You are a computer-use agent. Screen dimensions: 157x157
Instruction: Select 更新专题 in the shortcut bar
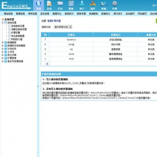tap(81, 14)
